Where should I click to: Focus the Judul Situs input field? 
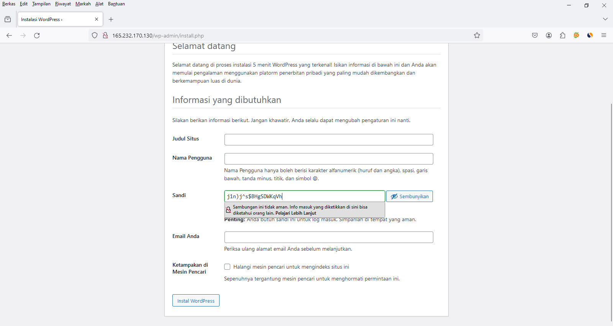[x=328, y=140]
